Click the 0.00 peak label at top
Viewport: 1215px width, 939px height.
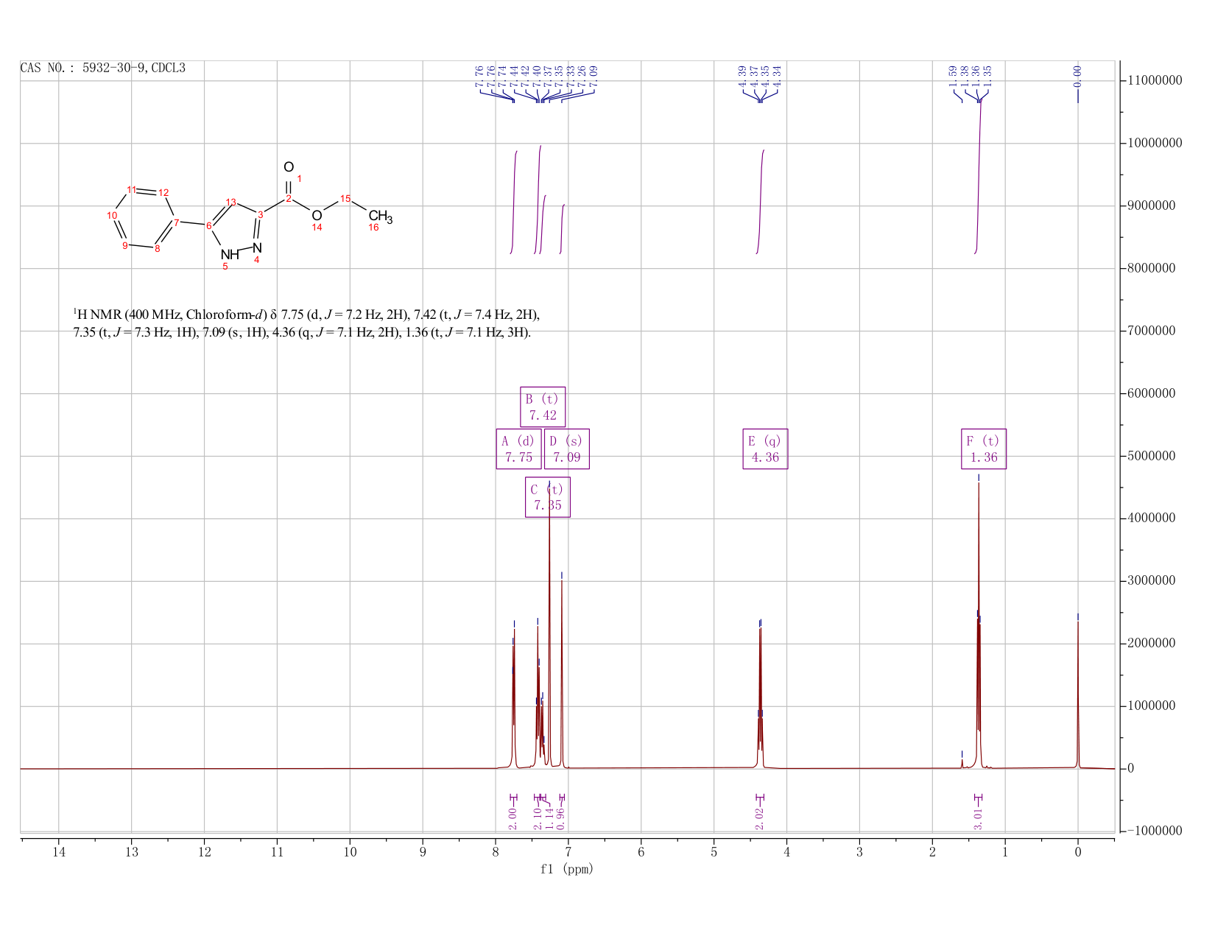coord(1077,75)
